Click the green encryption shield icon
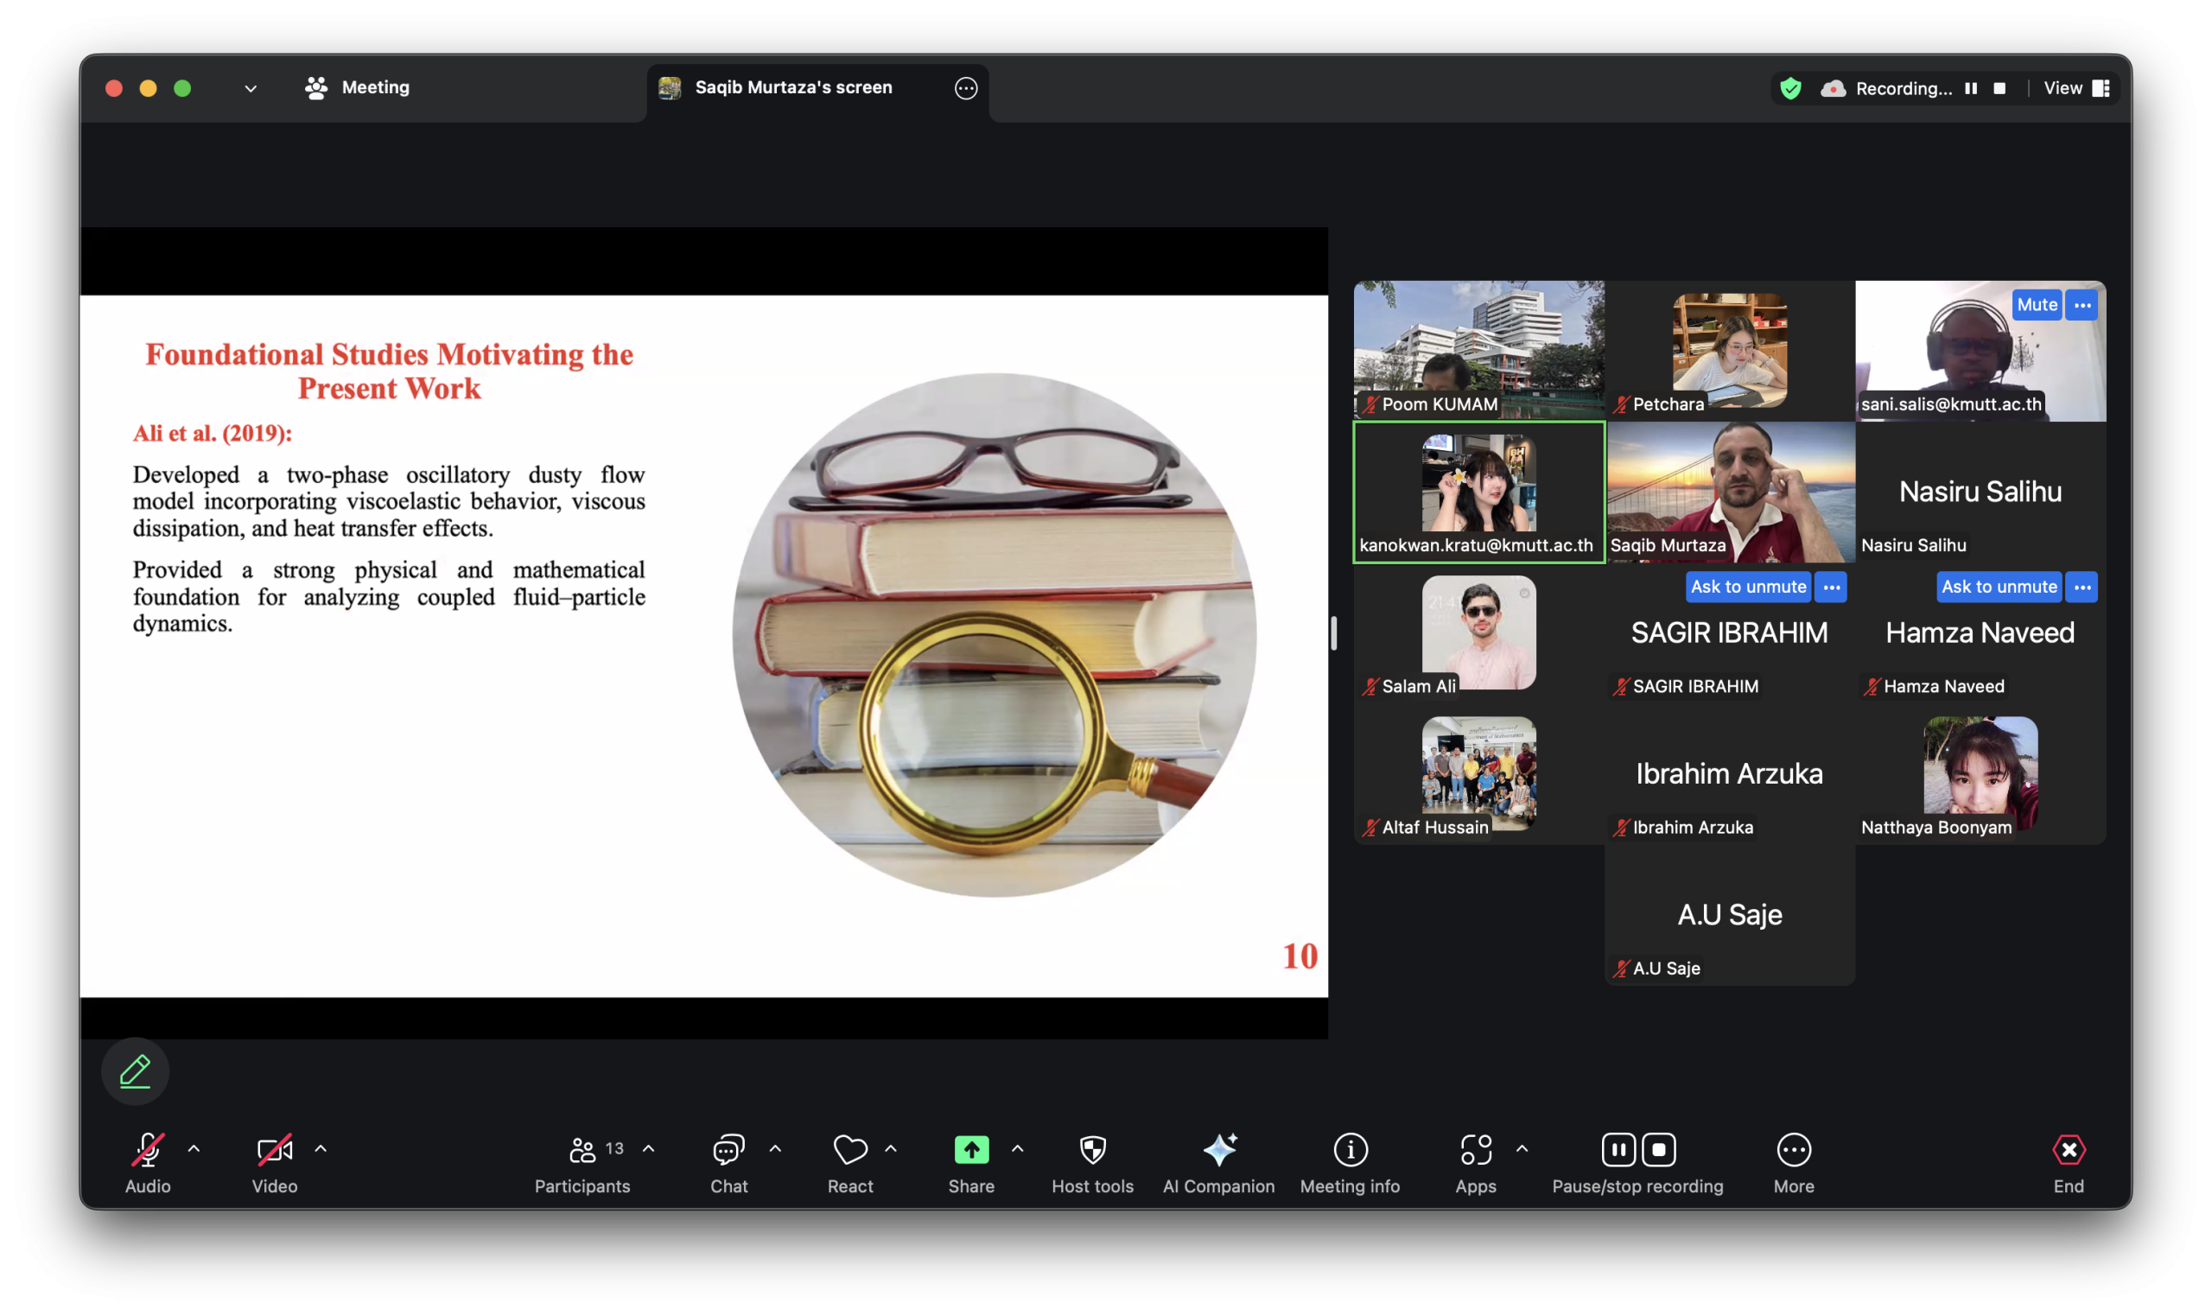 click(1790, 89)
